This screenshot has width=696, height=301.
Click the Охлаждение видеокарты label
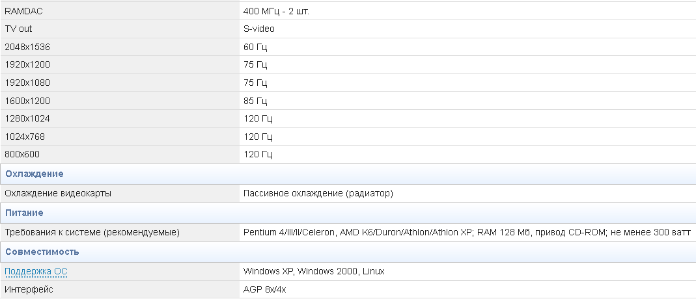(x=58, y=194)
